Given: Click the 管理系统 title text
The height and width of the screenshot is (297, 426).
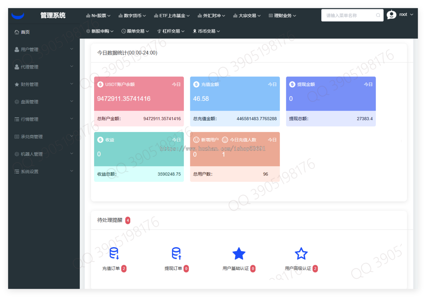Looking at the screenshot, I should click(53, 15).
